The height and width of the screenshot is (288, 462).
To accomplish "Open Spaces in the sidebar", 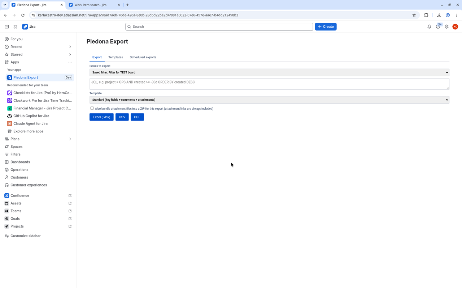I will [38, 147].
